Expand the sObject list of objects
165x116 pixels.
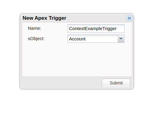121,39
